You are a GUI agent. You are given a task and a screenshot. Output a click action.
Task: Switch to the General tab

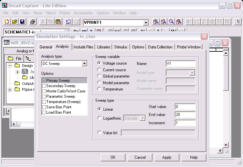tap(46, 47)
